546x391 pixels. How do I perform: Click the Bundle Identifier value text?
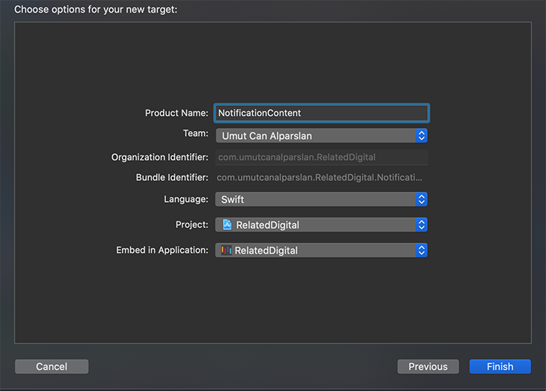pyautogui.click(x=320, y=177)
